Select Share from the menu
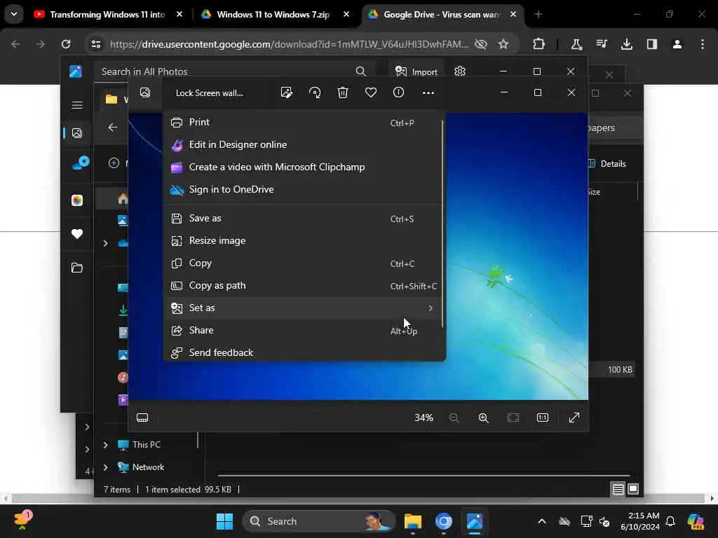The width and height of the screenshot is (718, 538). (303, 331)
